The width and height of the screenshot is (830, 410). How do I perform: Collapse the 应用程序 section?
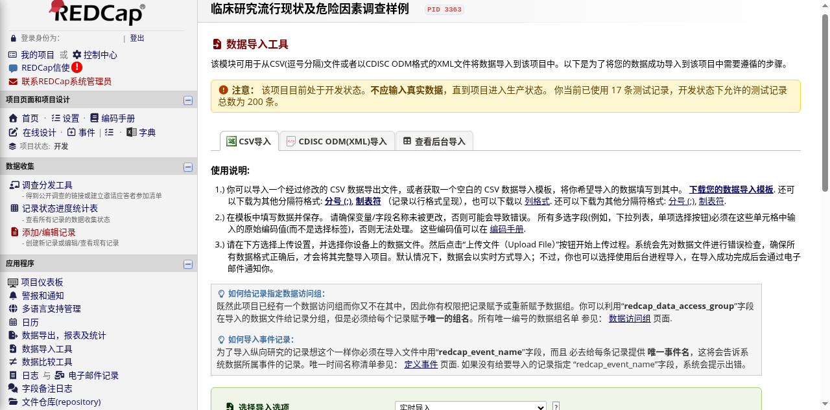pos(188,264)
